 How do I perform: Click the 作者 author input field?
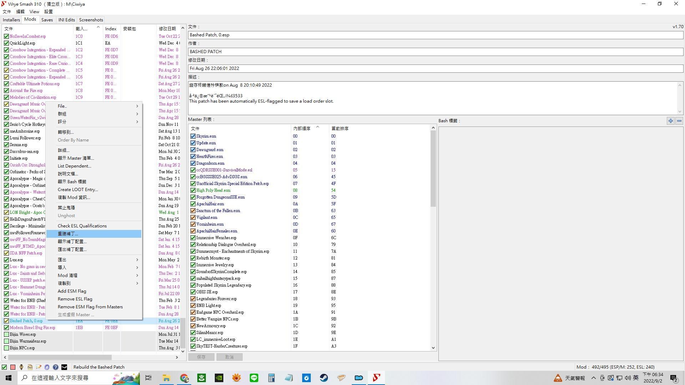pos(436,52)
